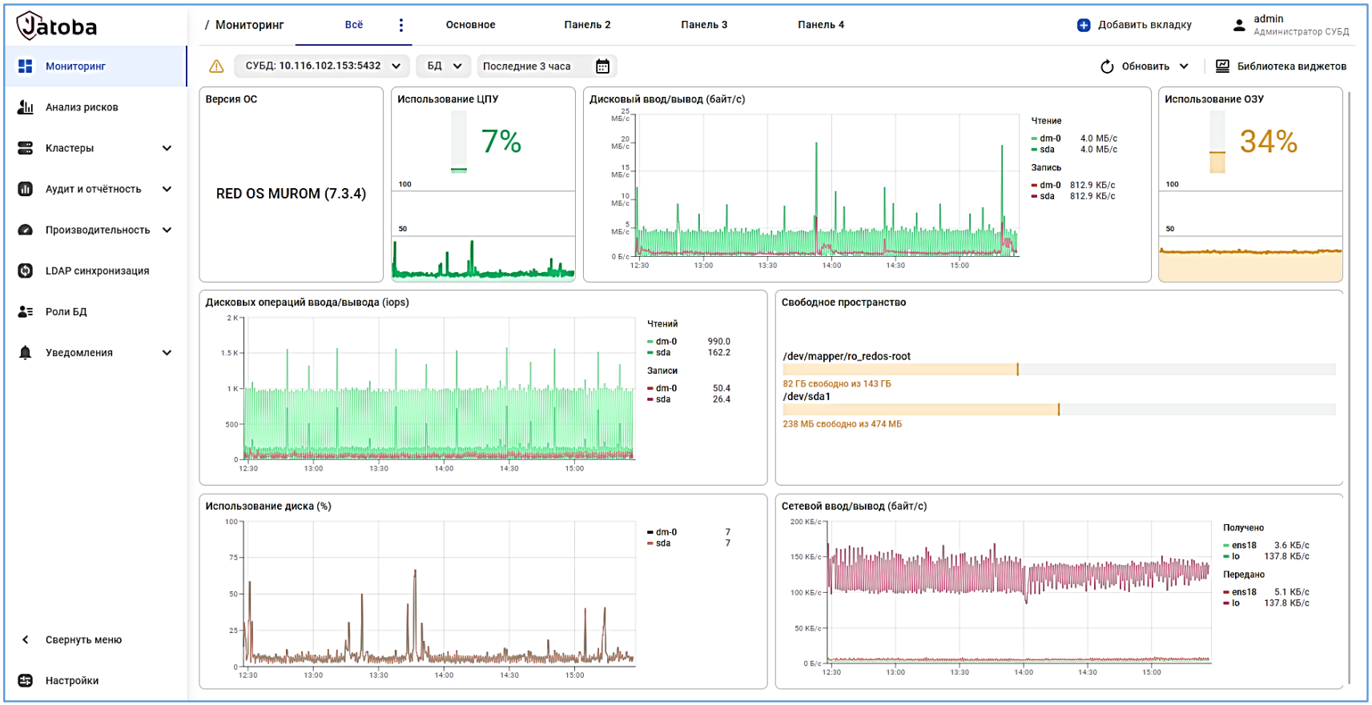1372x705 pixels.
Task: Click Свернуть меню to collapse sidebar
Action: 83,639
